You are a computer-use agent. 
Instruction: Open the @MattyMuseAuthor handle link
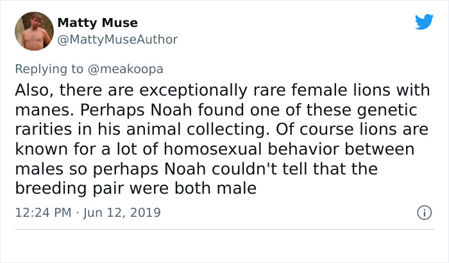[x=117, y=40]
